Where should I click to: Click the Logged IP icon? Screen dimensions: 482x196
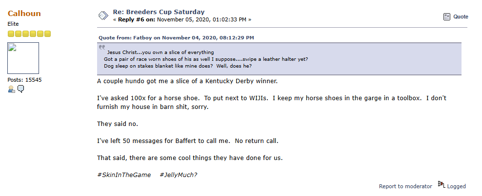click(x=442, y=185)
